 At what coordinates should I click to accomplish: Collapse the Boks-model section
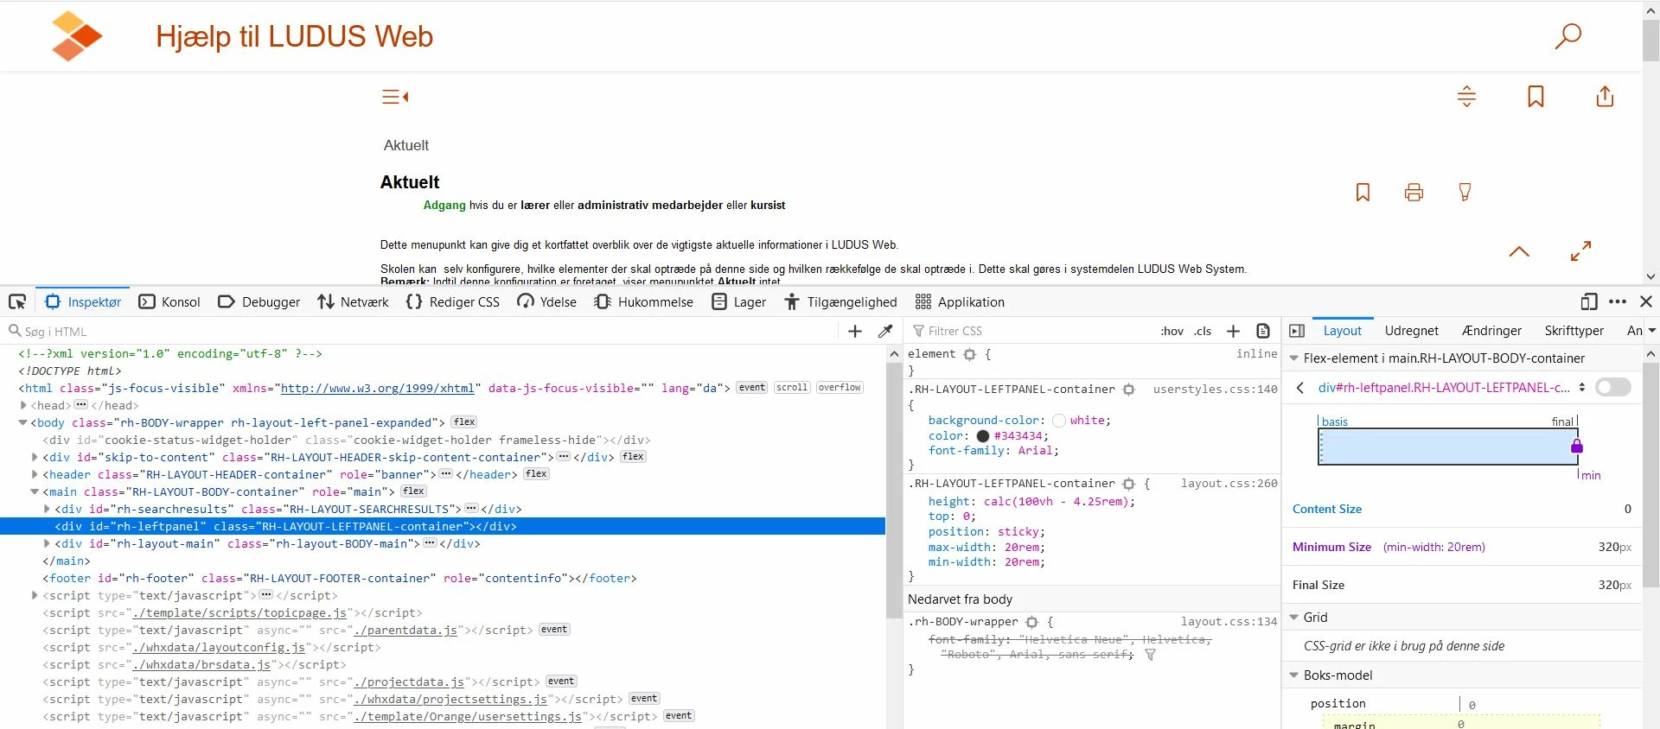pos(1294,675)
